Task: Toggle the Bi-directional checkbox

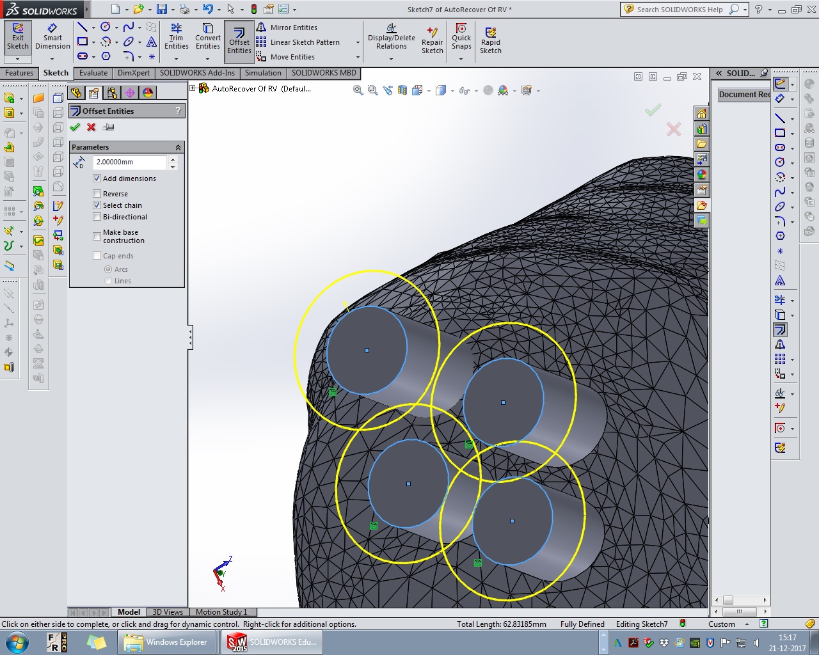Action: (97, 217)
